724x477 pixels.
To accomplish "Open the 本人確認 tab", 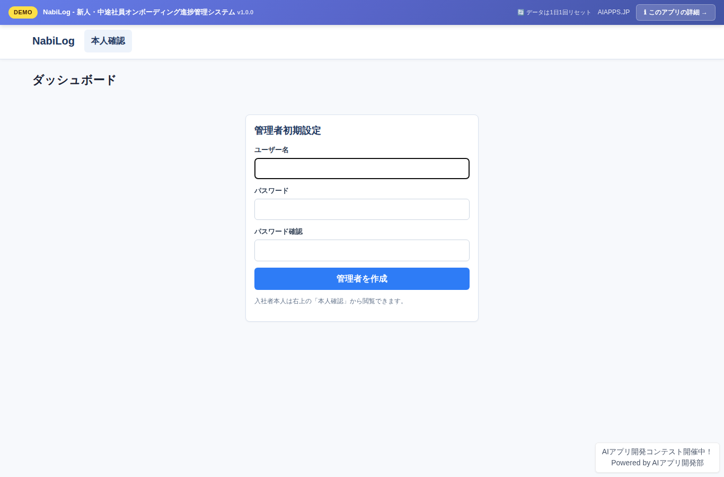I will point(108,41).
